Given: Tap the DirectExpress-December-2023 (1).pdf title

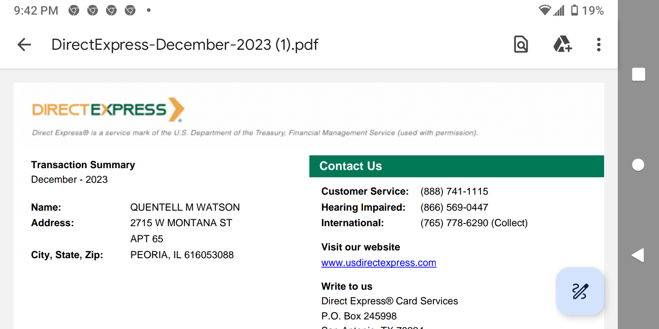Looking at the screenshot, I should 185,44.
